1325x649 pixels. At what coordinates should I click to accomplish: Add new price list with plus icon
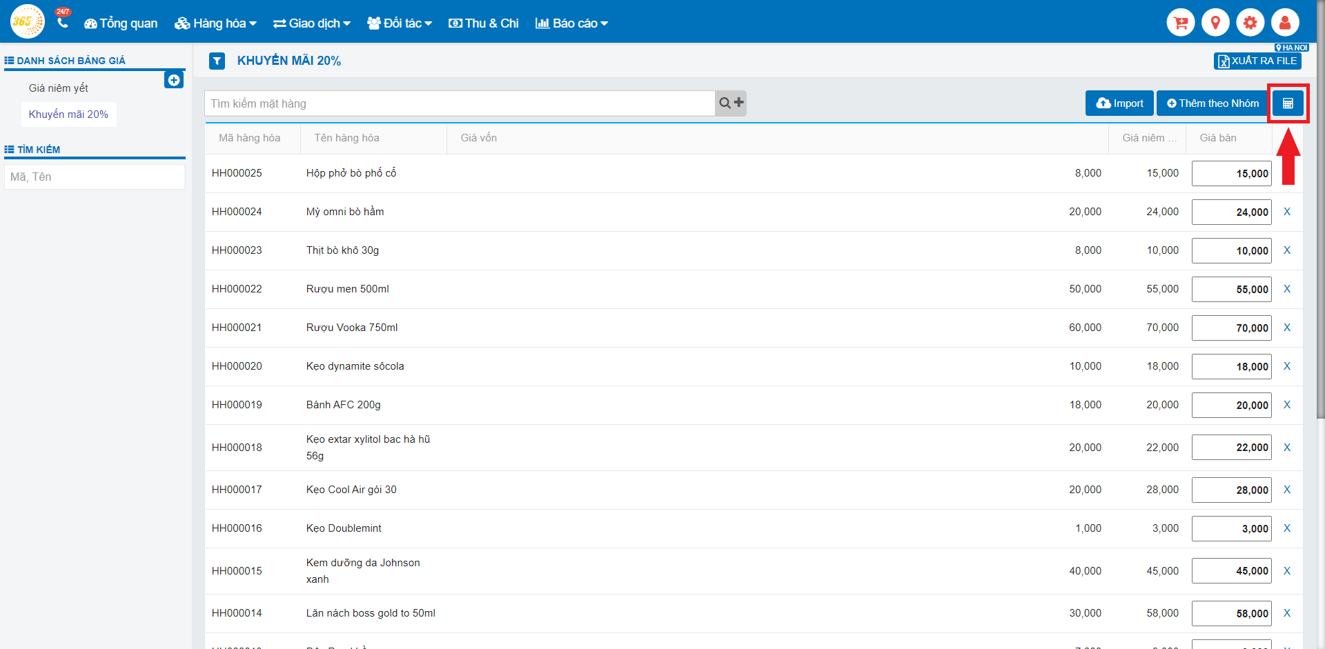pyautogui.click(x=174, y=80)
